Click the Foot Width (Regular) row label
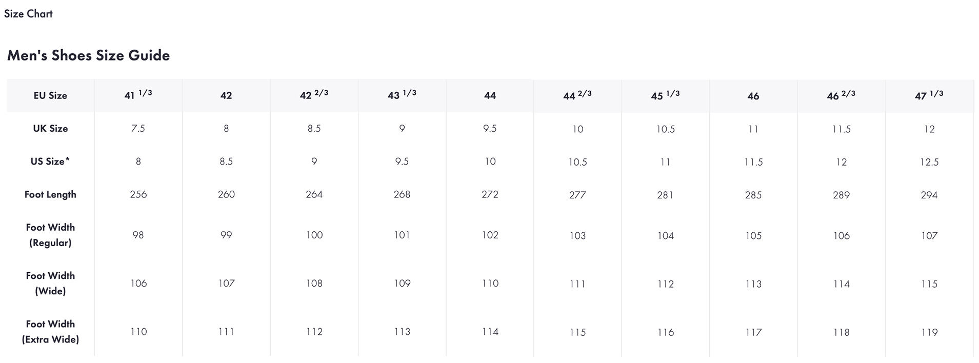 50,235
